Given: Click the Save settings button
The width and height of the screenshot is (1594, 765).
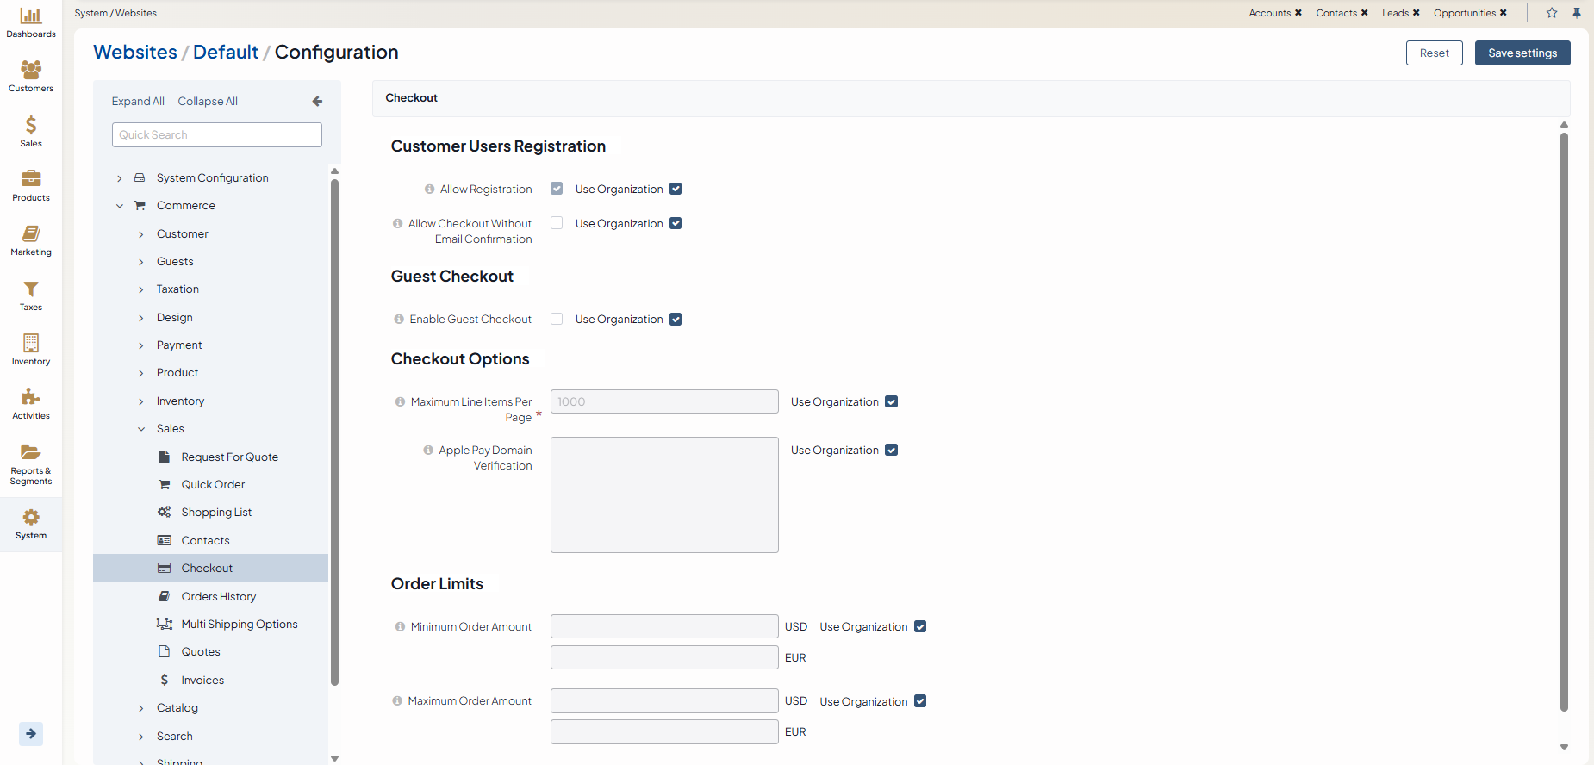Looking at the screenshot, I should pyautogui.click(x=1522, y=53).
